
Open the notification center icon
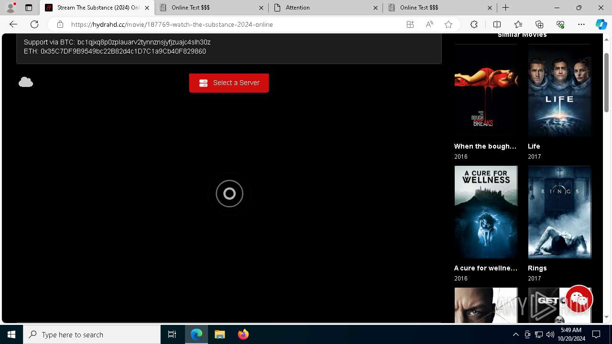[x=596, y=334]
